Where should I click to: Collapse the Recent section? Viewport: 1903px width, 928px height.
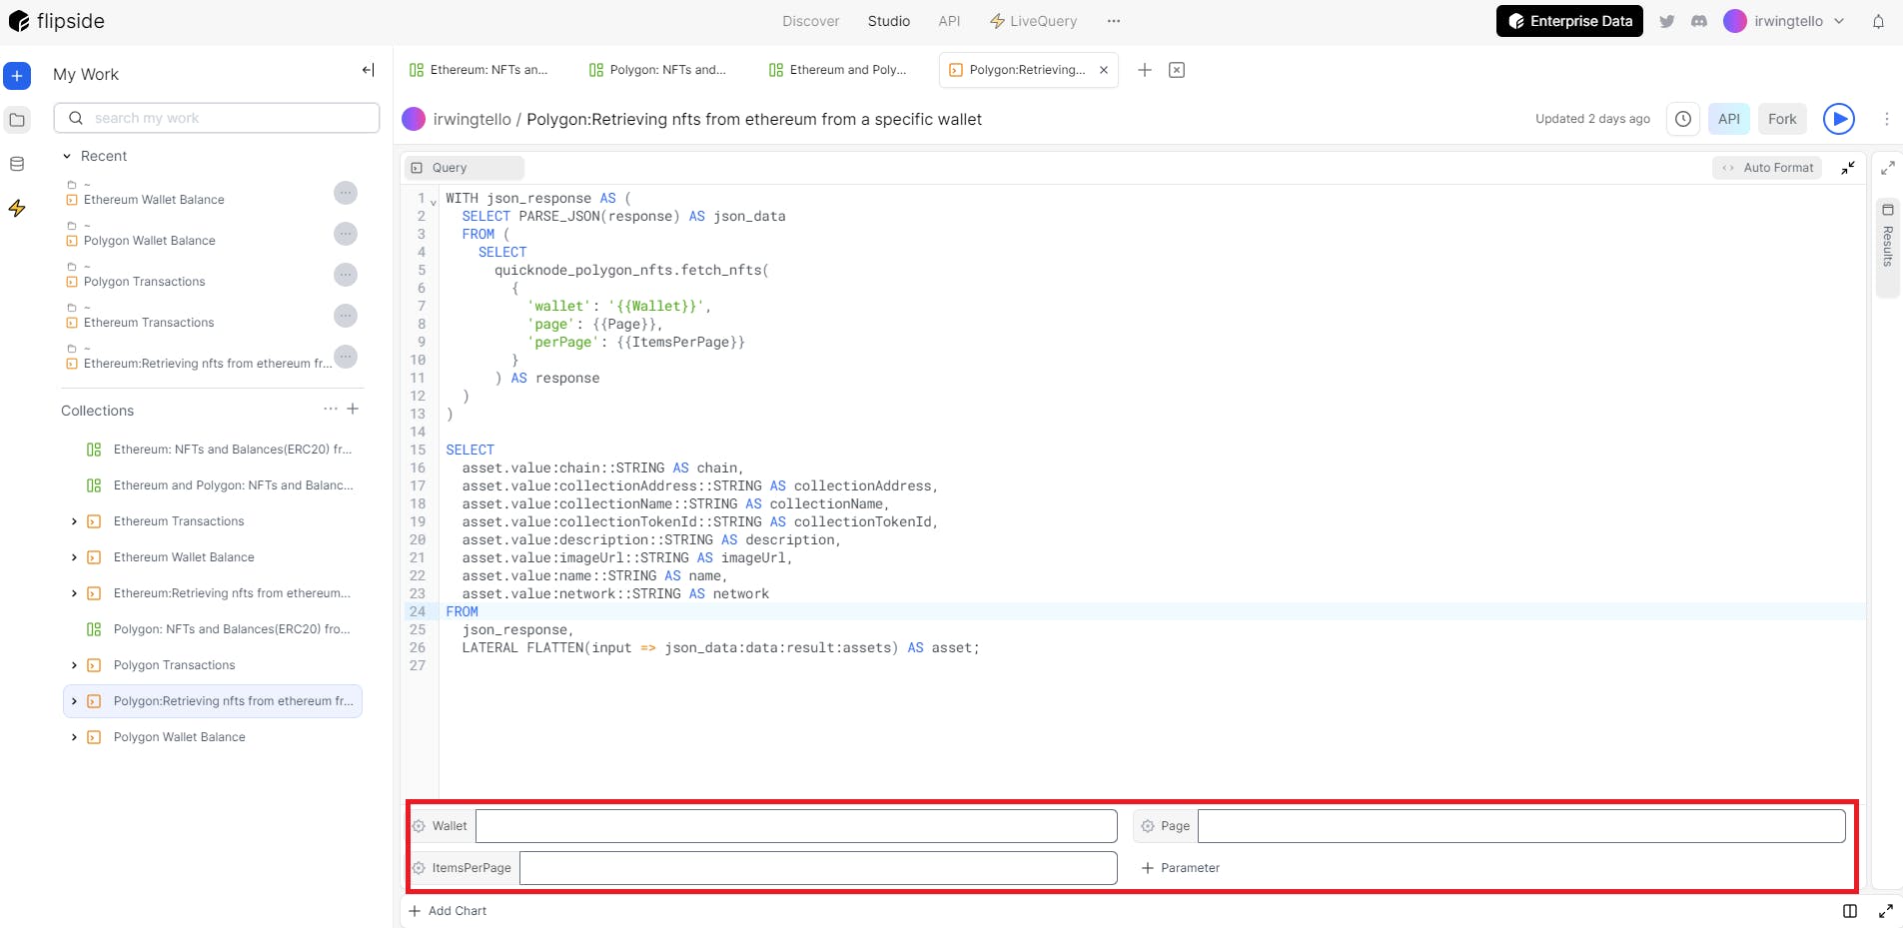(x=67, y=156)
